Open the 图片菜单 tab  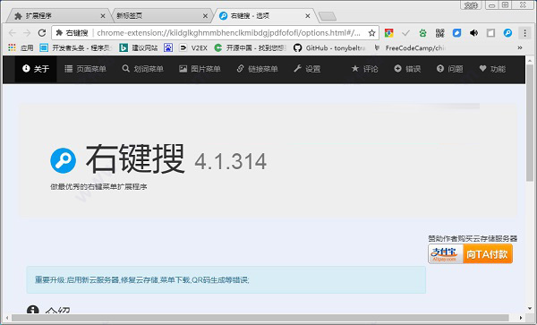tap(200, 69)
